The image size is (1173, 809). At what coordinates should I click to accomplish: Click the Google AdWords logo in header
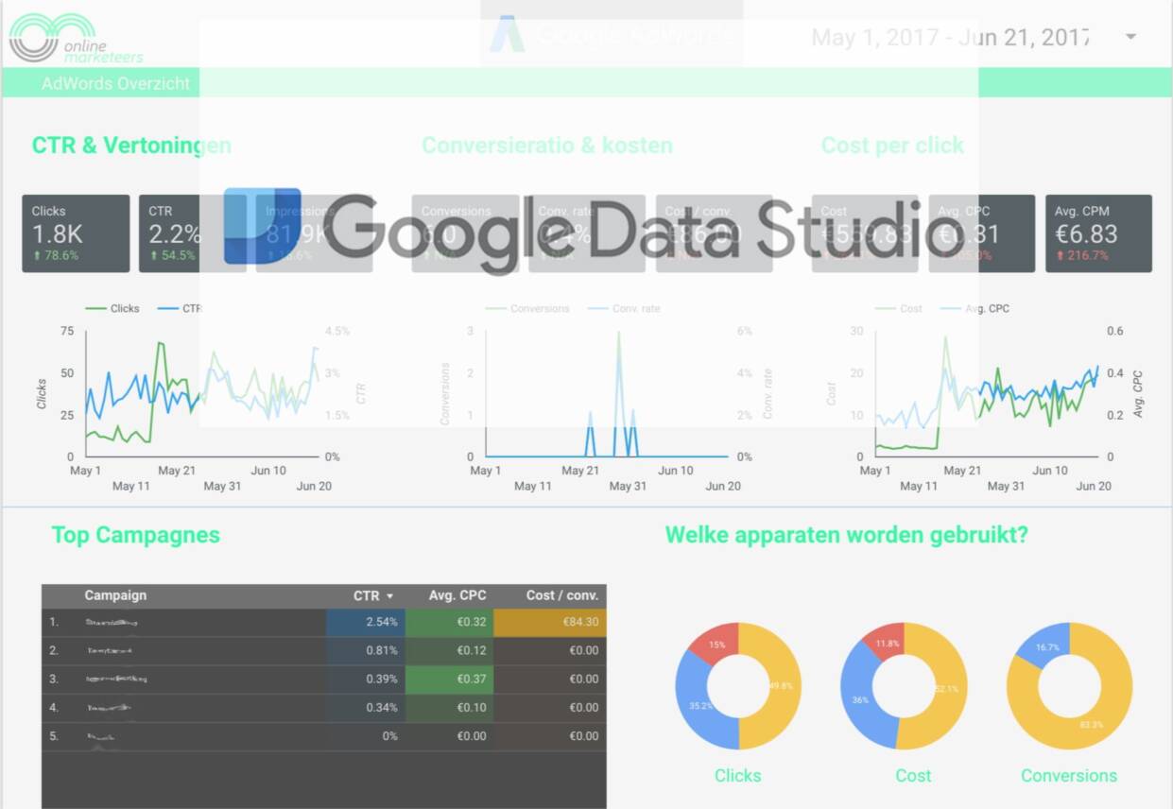point(508,35)
